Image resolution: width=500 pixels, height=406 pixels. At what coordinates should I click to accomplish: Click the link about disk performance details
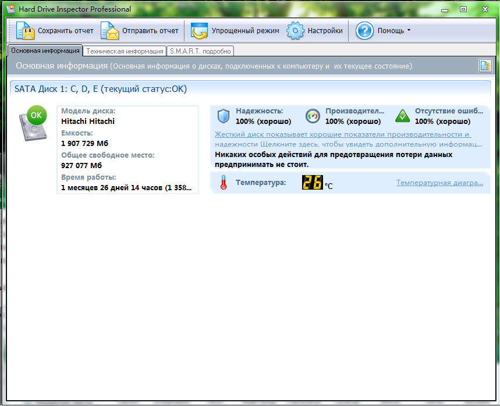tap(348, 139)
